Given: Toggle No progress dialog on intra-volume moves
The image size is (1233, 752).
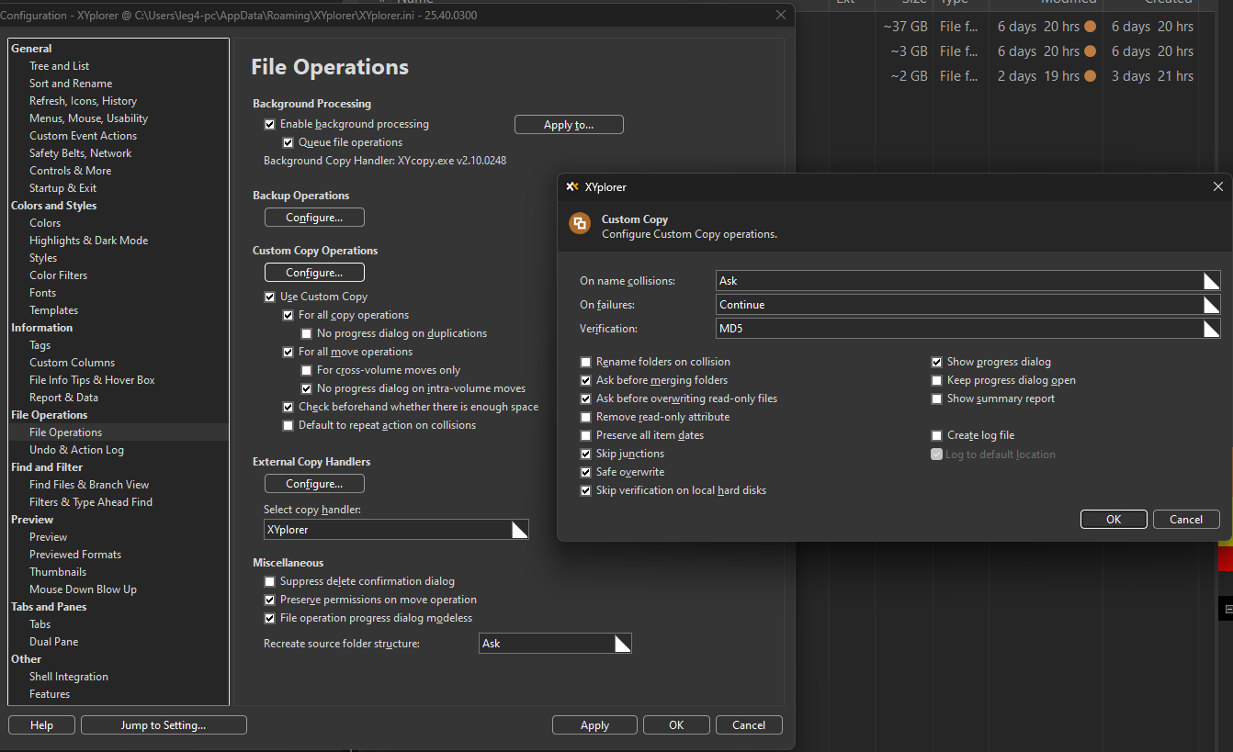Looking at the screenshot, I should point(306,388).
